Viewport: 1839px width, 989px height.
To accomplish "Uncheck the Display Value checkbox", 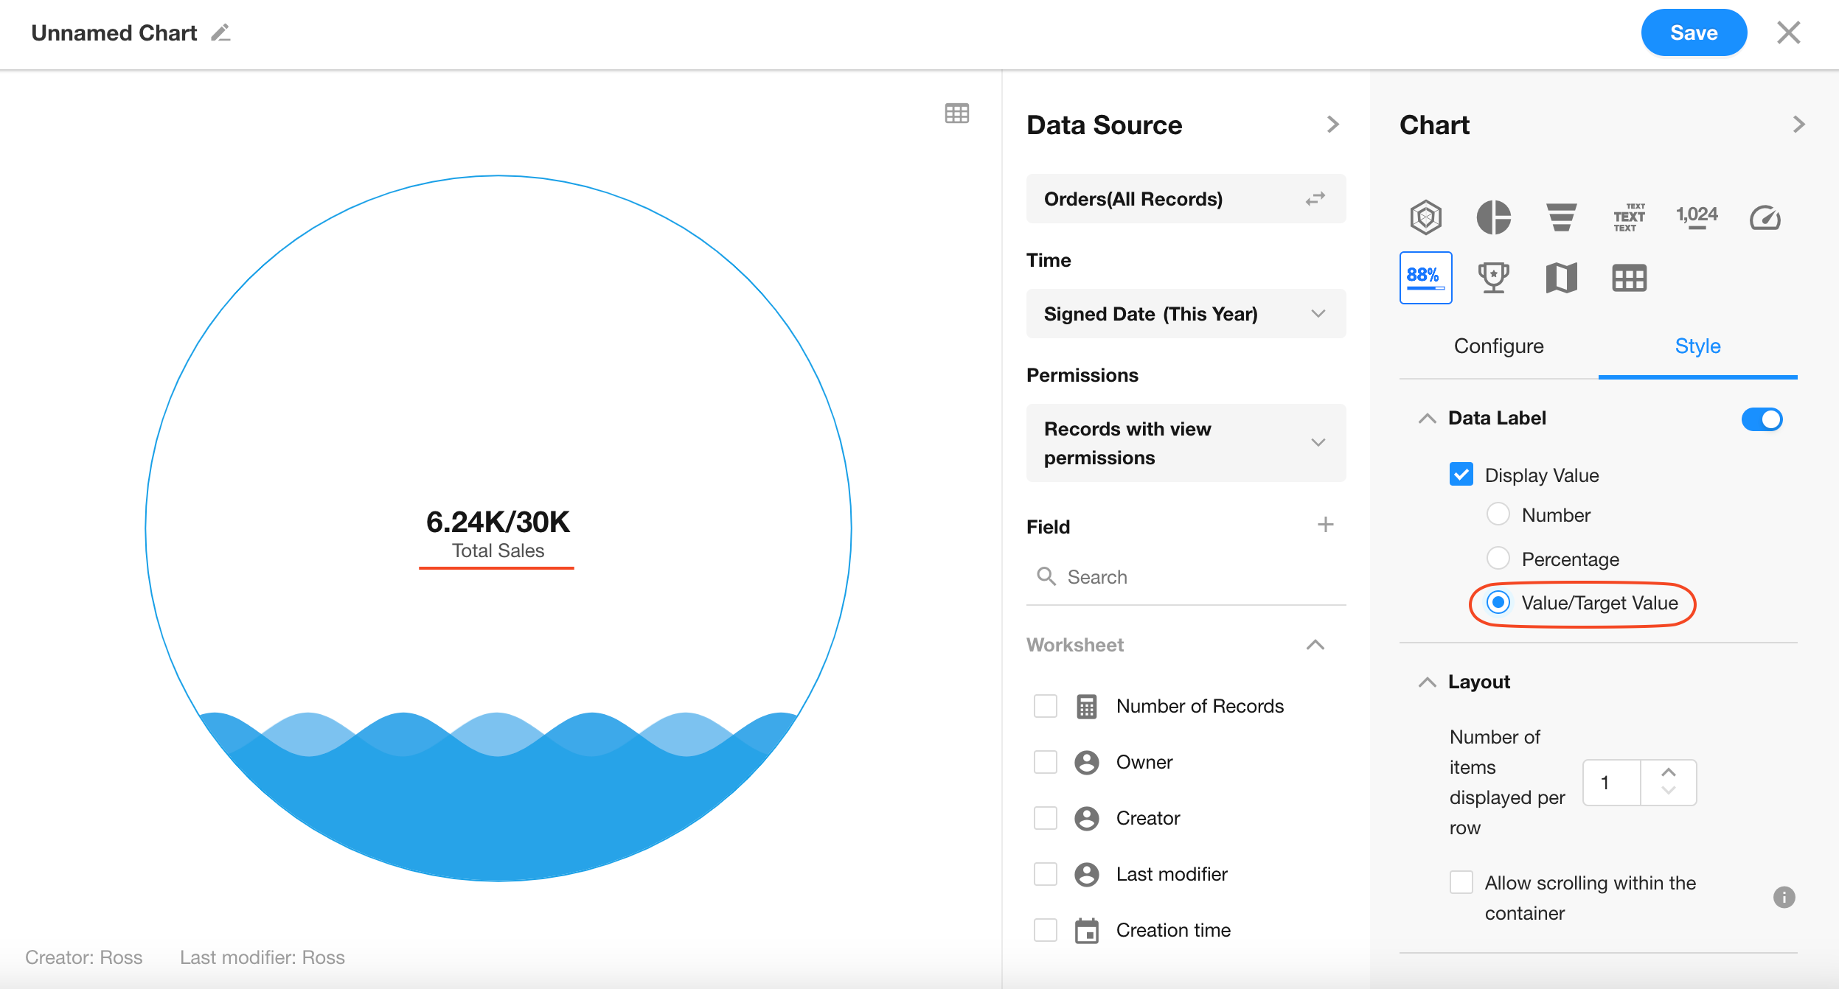I will [x=1461, y=475].
